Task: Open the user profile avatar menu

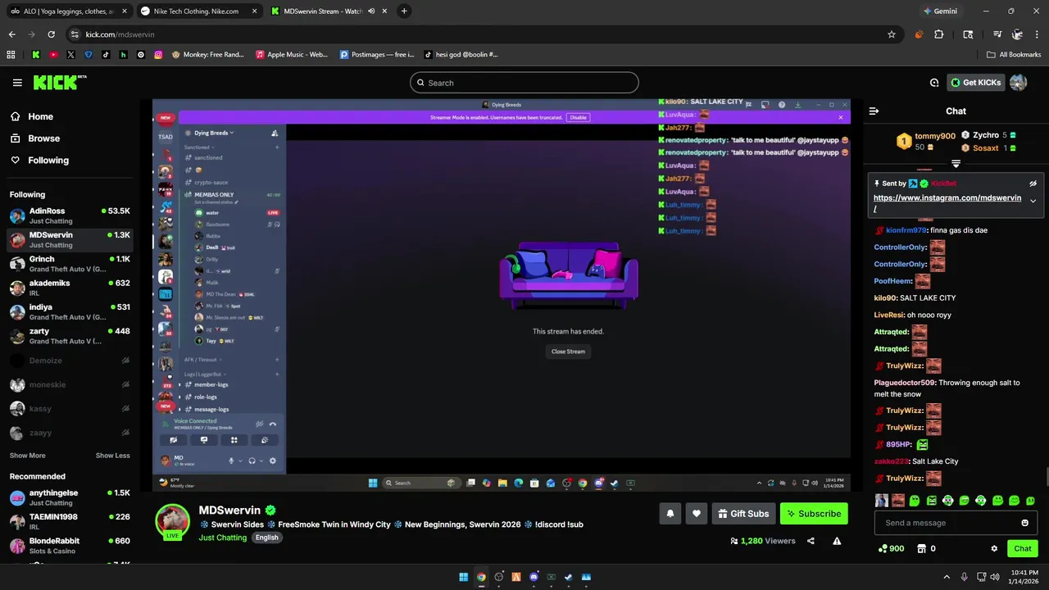Action: (1018, 83)
